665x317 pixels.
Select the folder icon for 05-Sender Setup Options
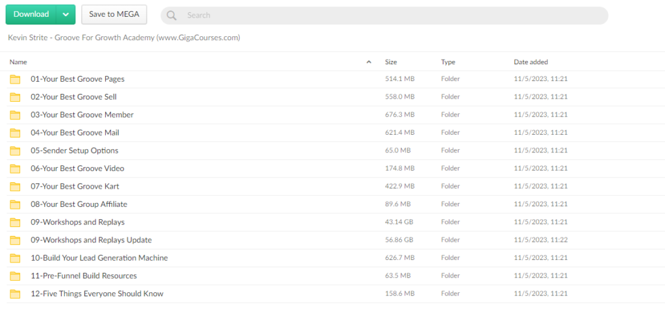pos(15,150)
